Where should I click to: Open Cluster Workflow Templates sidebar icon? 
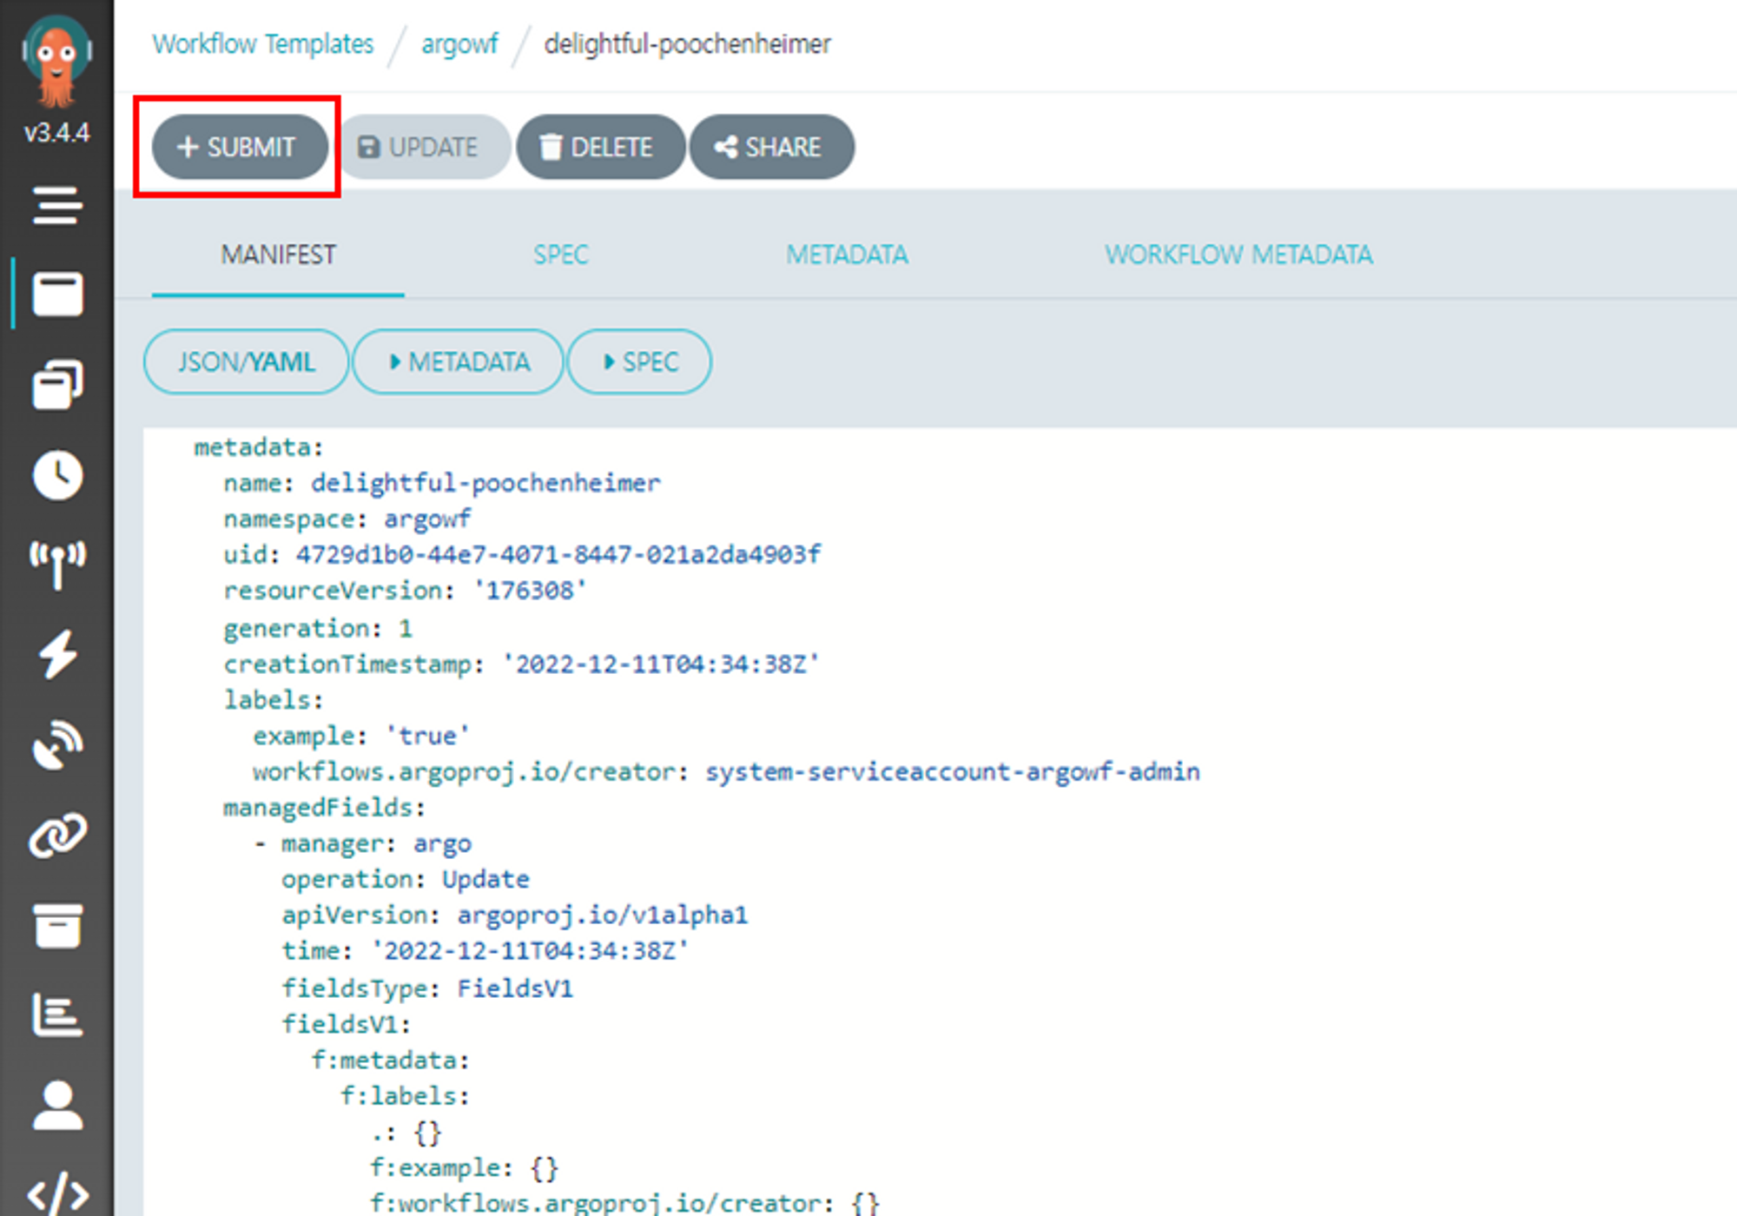[x=57, y=385]
